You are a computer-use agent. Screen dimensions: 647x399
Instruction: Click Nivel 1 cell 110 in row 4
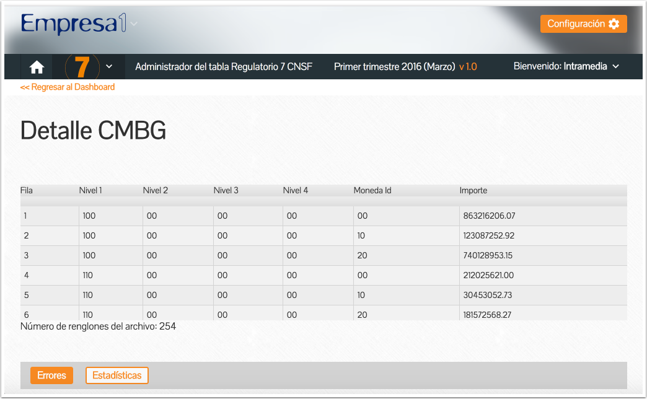[x=89, y=276]
